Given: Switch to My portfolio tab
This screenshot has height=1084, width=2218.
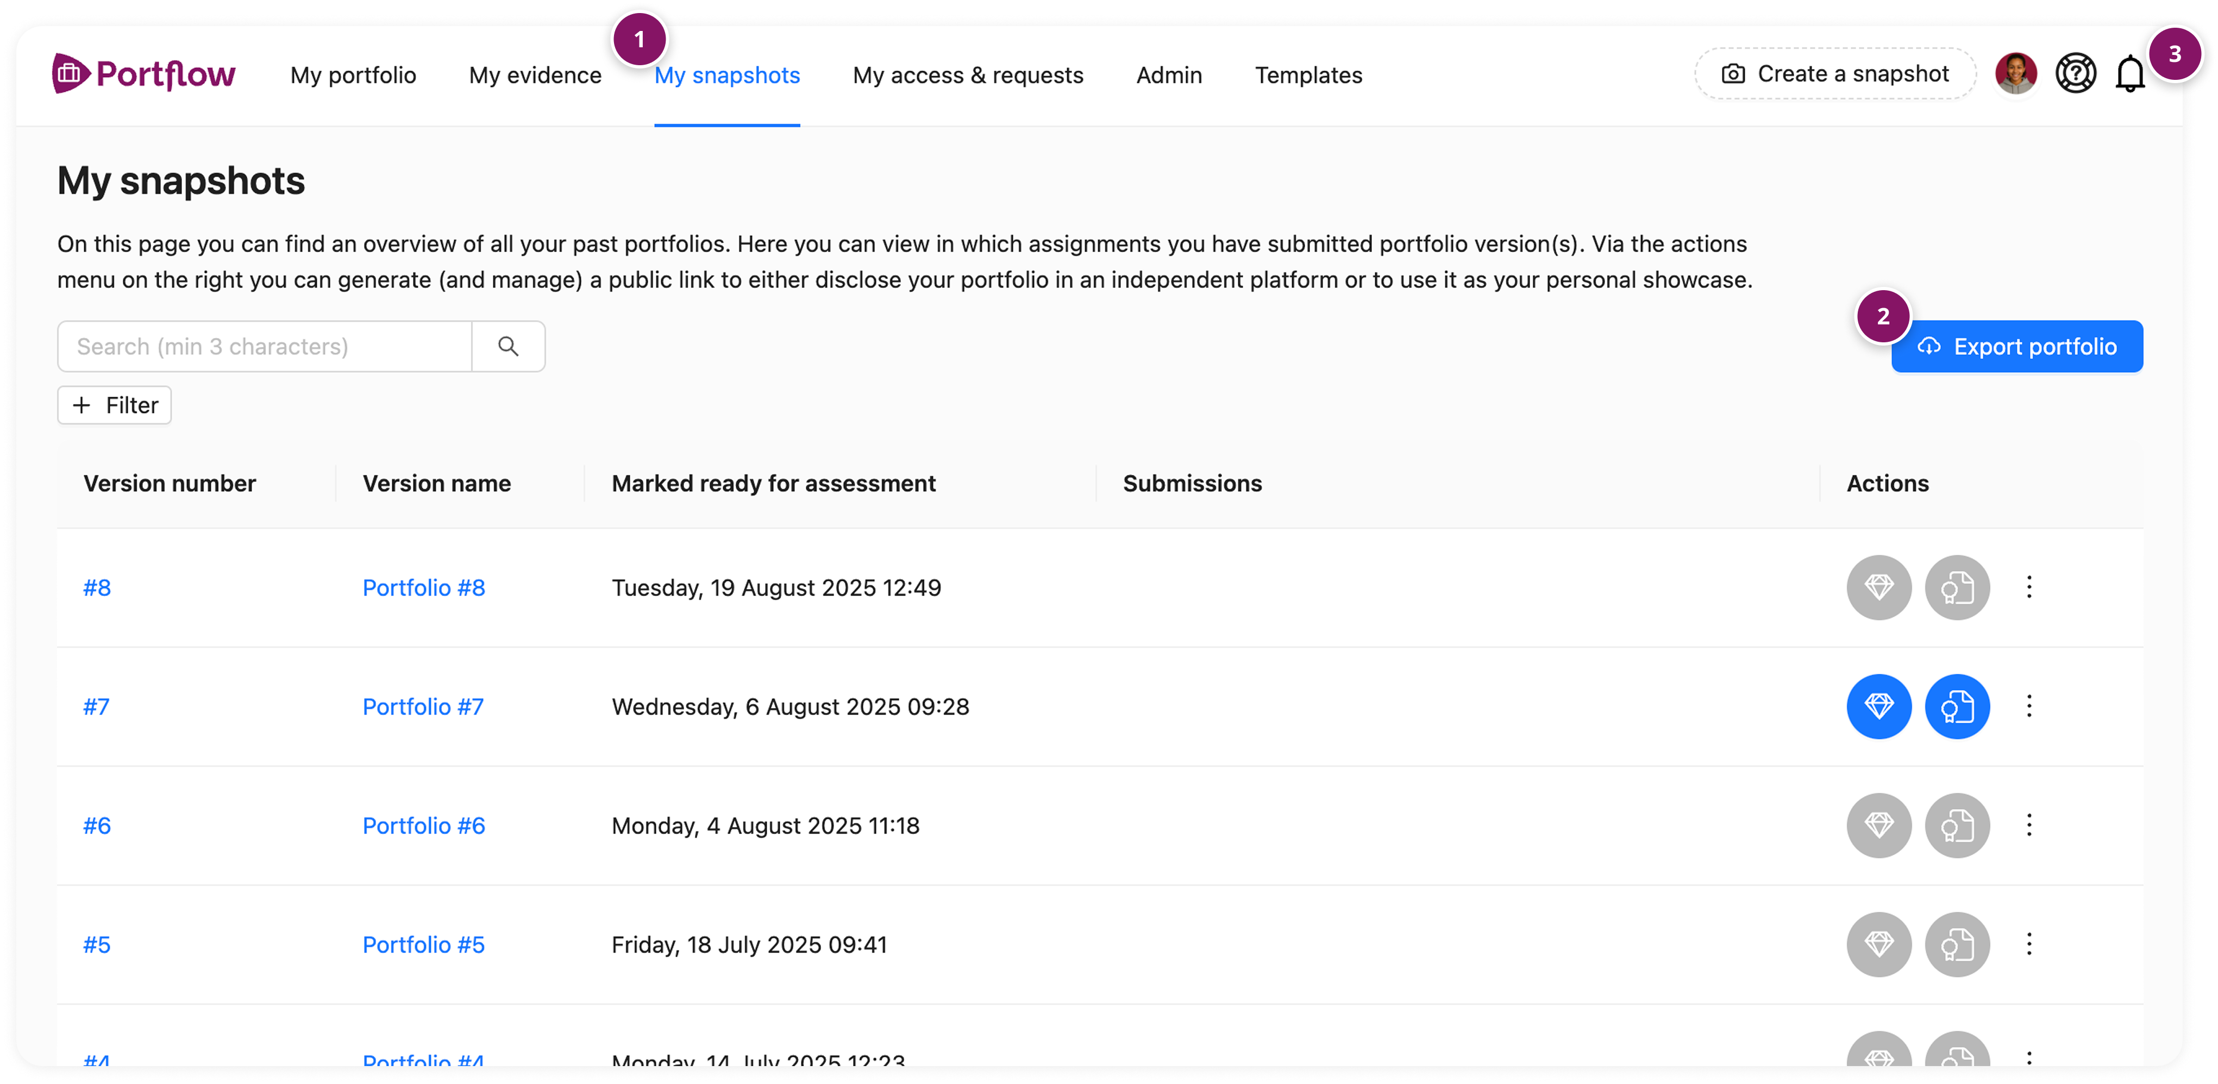Looking at the screenshot, I should tap(353, 76).
